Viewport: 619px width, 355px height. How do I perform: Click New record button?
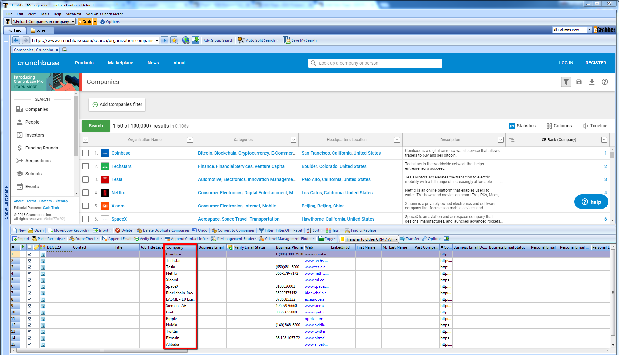19,230
